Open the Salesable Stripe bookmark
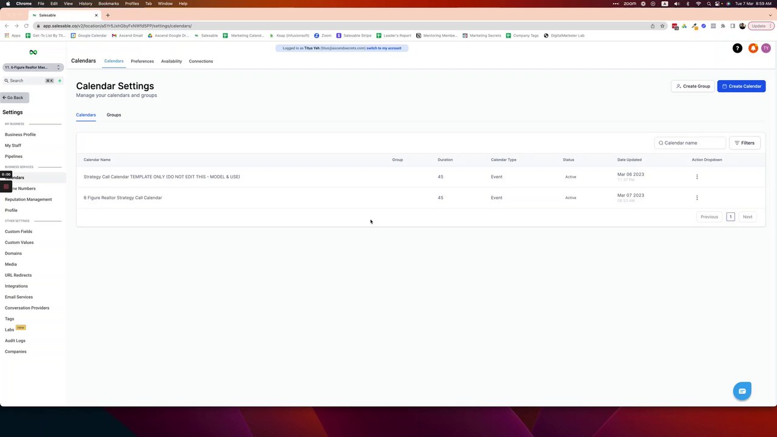The image size is (777, 437). coord(354,36)
